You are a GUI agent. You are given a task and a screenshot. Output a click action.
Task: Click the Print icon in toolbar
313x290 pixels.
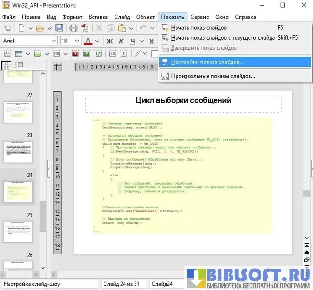pos(73,28)
